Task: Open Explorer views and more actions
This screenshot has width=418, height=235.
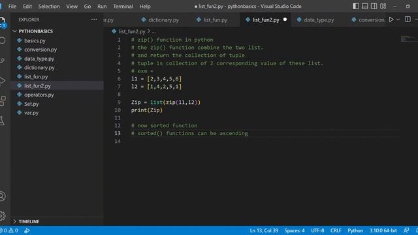Action: pyautogui.click(x=94, y=20)
